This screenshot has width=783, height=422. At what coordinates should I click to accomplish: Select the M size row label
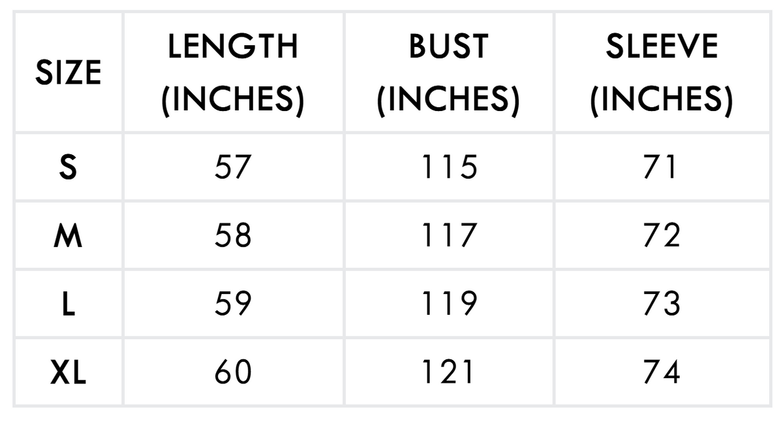69,235
